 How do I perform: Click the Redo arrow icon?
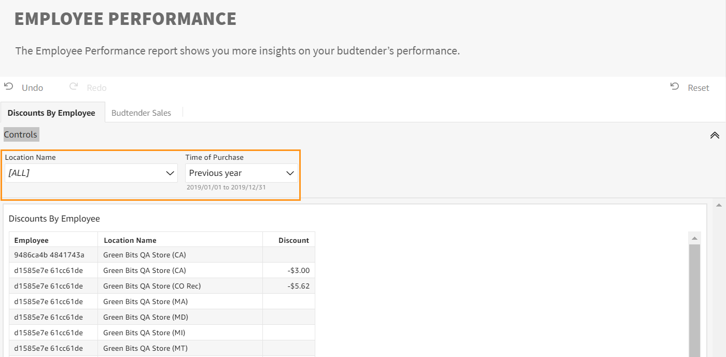pos(74,87)
